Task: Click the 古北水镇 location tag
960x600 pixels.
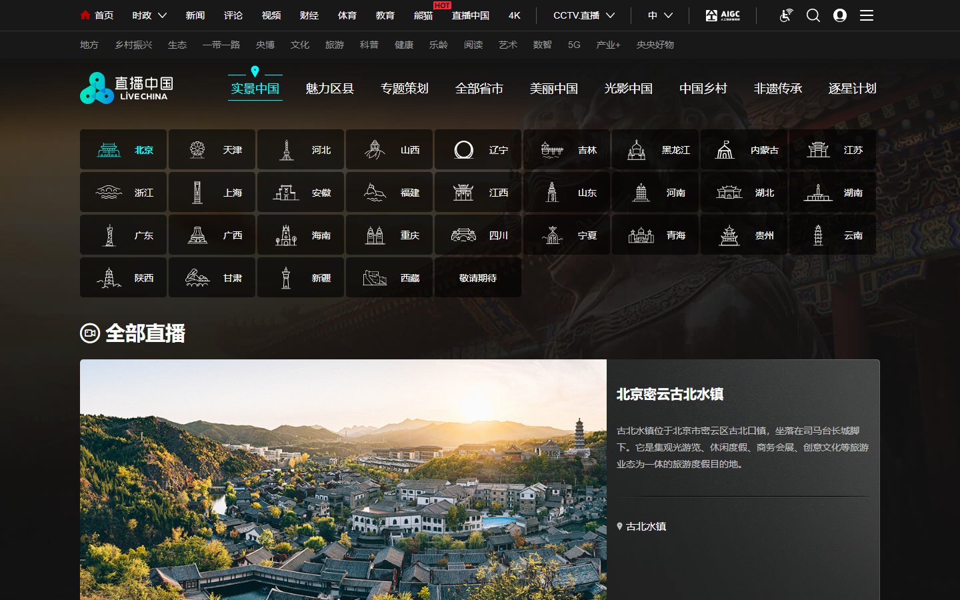Action: pyautogui.click(x=641, y=526)
